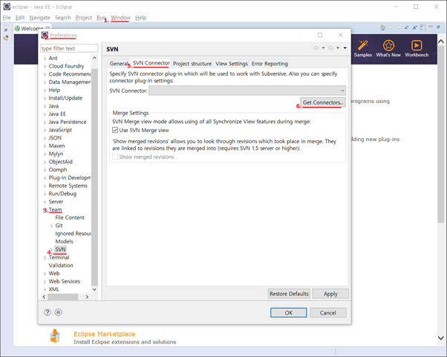Click the import/export preferences round icon
447x357 pixels.
tap(58, 312)
